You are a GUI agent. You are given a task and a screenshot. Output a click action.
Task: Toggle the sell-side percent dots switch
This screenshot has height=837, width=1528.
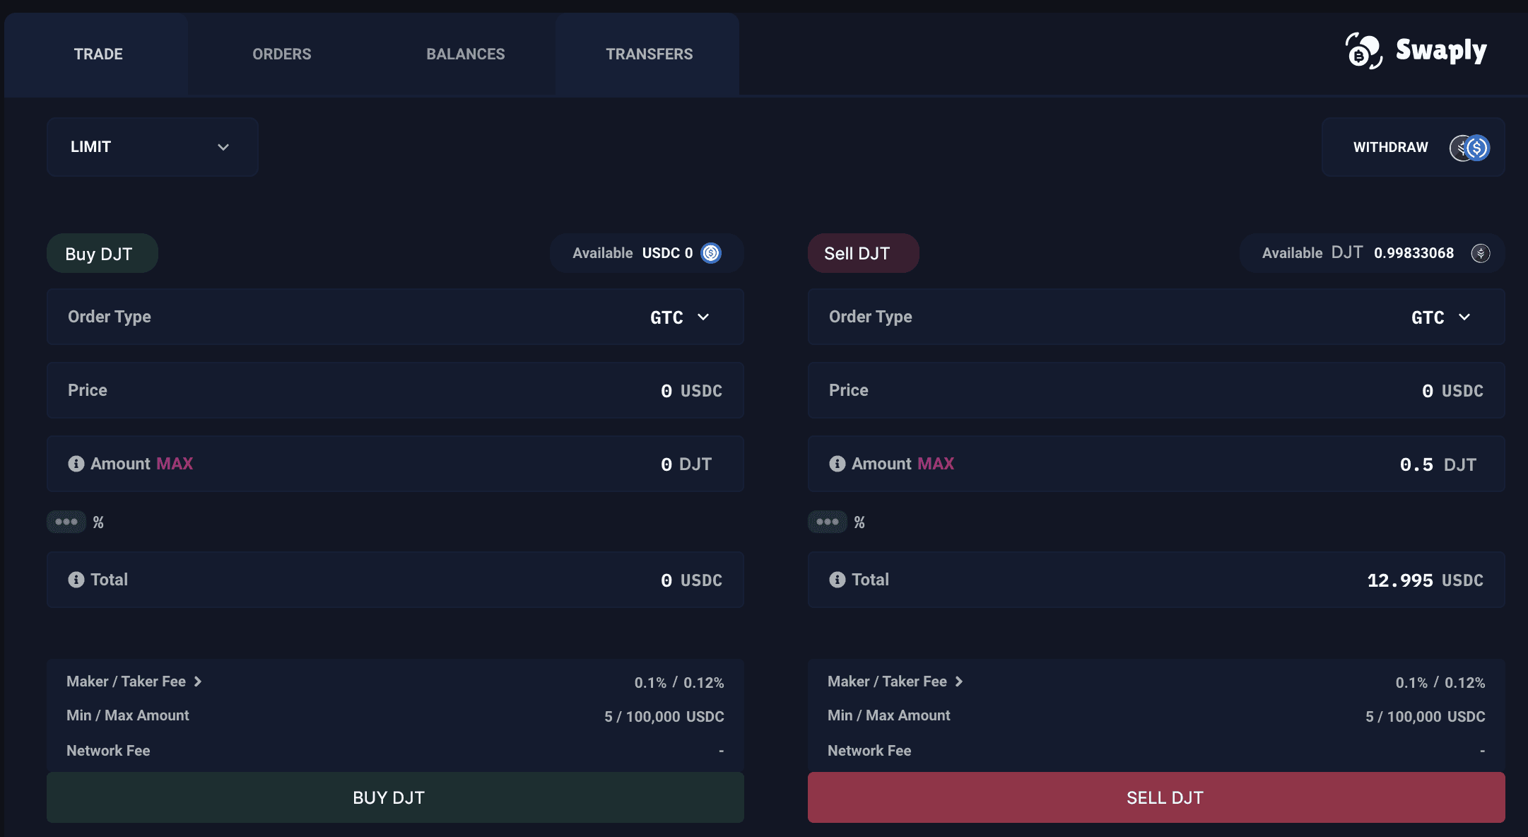(828, 522)
